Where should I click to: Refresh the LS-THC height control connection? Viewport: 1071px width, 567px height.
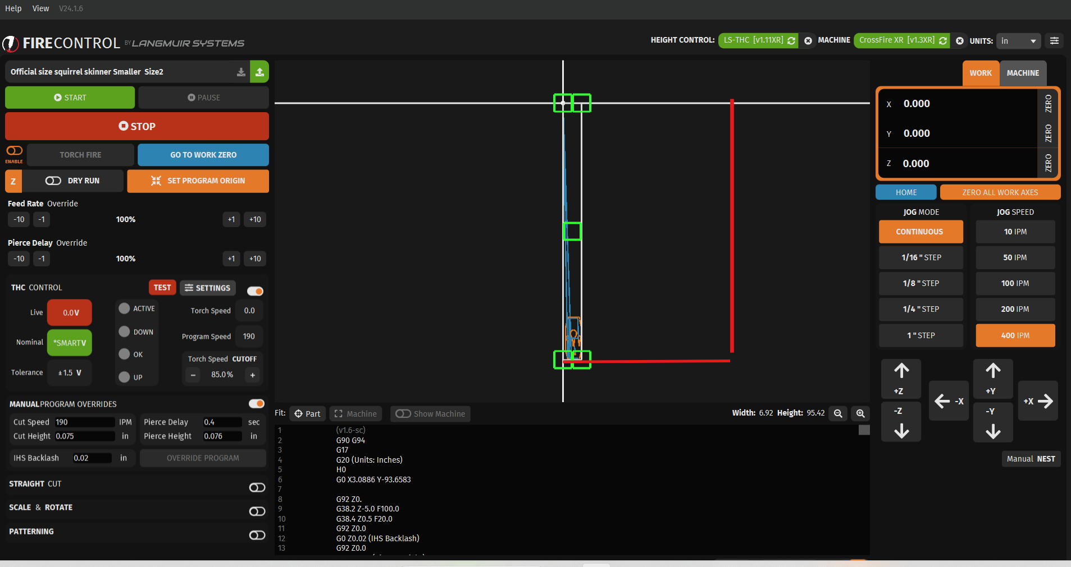(x=791, y=40)
